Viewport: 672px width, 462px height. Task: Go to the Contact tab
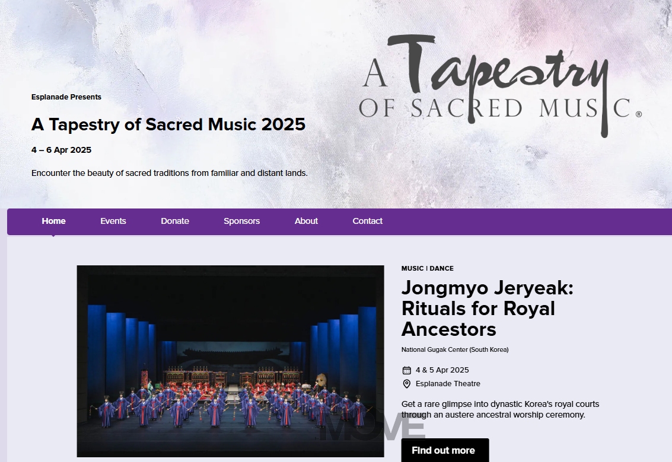[x=367, y=222]
